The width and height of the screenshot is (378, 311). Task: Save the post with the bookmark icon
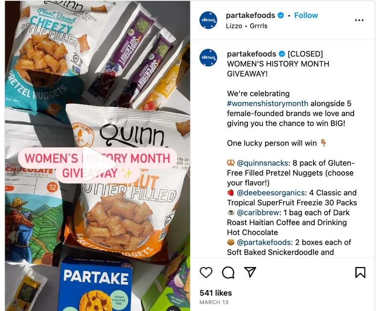tap(360, 273)
